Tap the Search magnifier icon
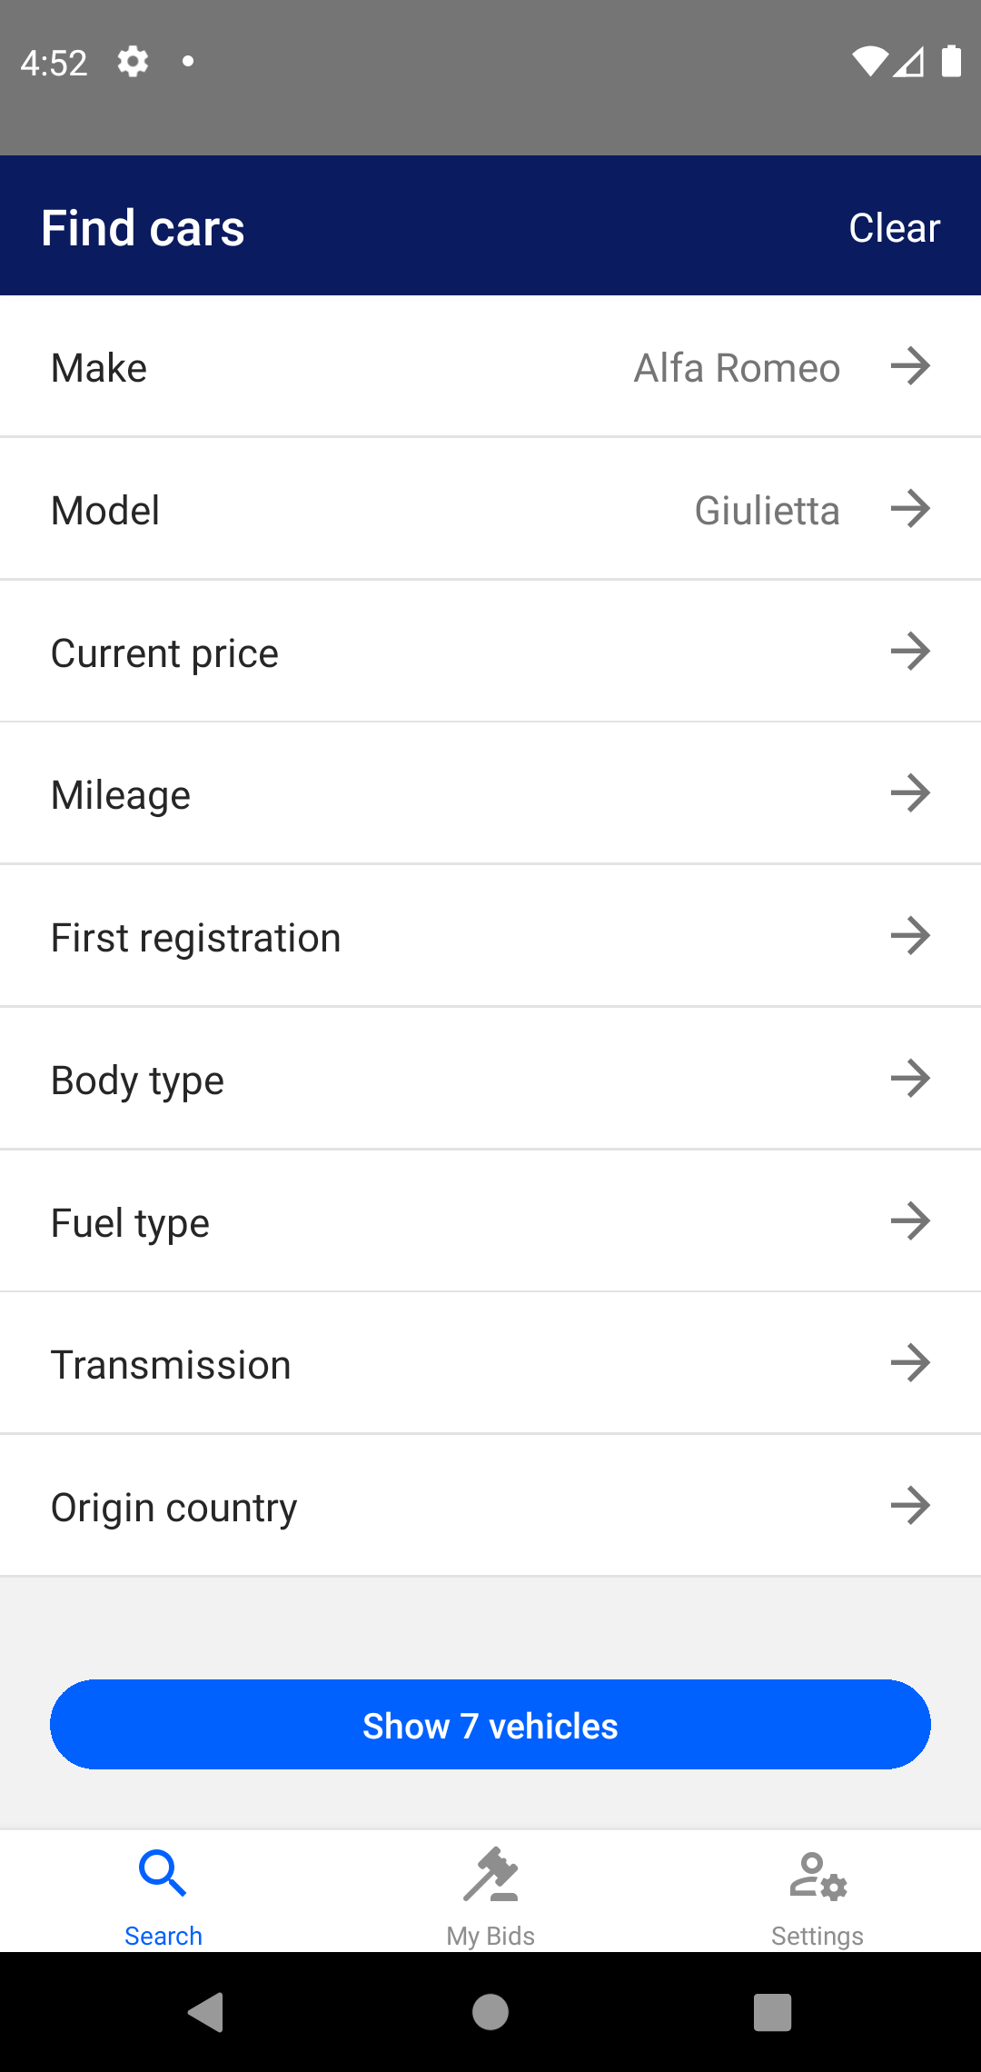This screenshot has width=981, height=2072. (163, 1874)
